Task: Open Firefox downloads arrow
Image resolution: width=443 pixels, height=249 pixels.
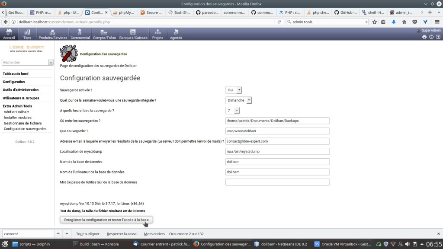Action: point(394,22)
